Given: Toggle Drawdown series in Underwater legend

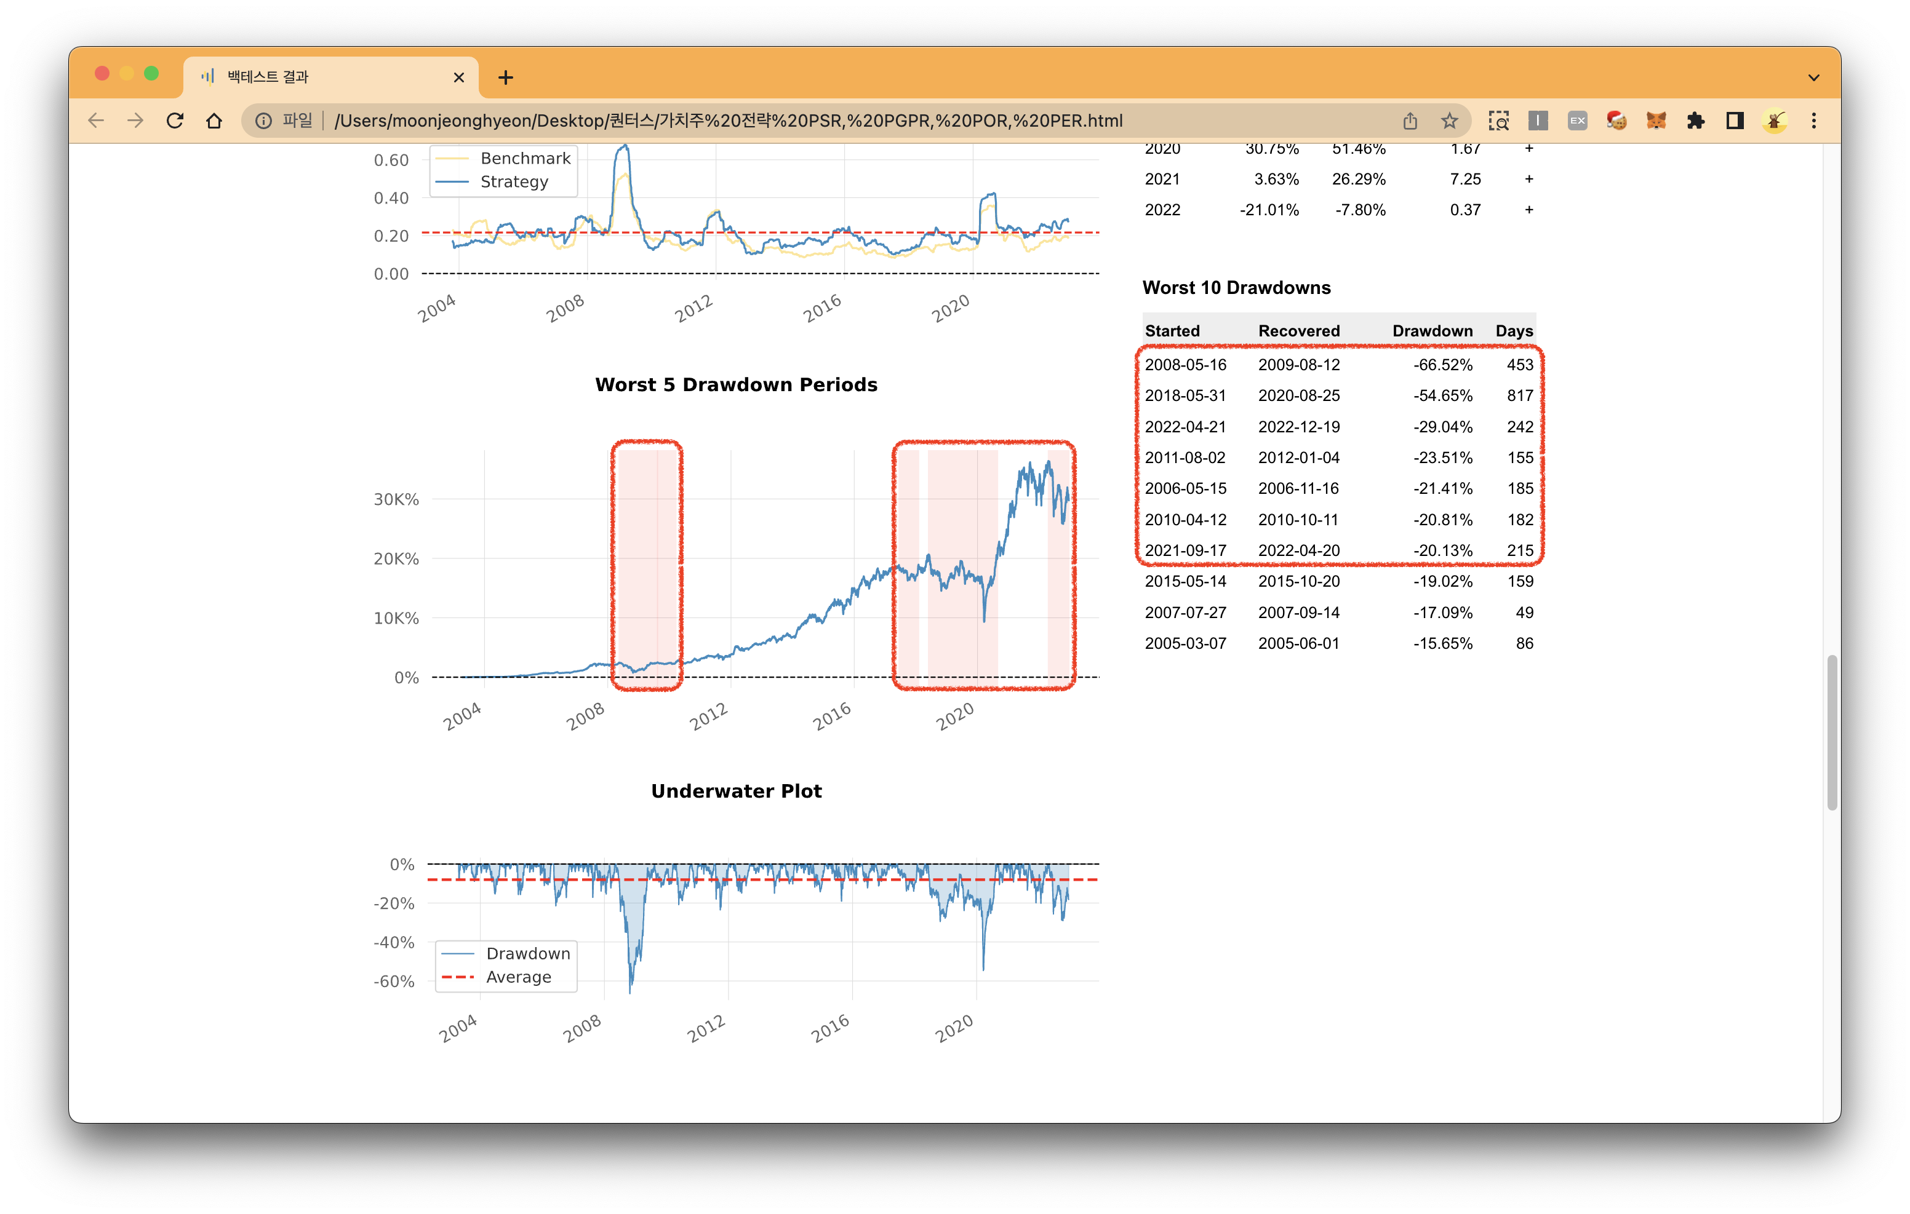Looking at the screenshot, I should [527, 953].
